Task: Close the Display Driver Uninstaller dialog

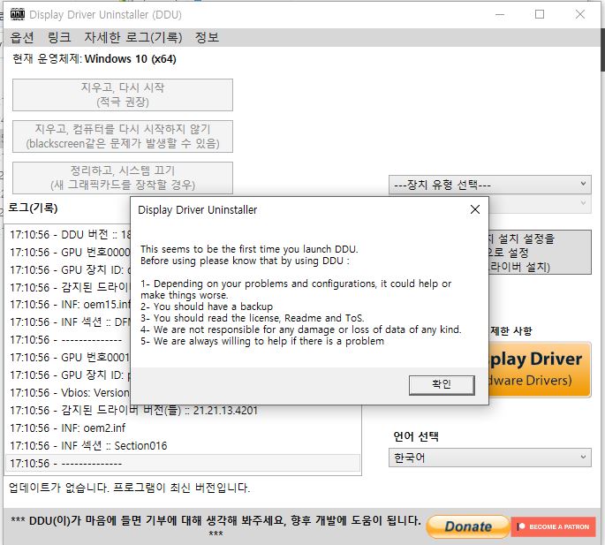Action: [474, 209]
